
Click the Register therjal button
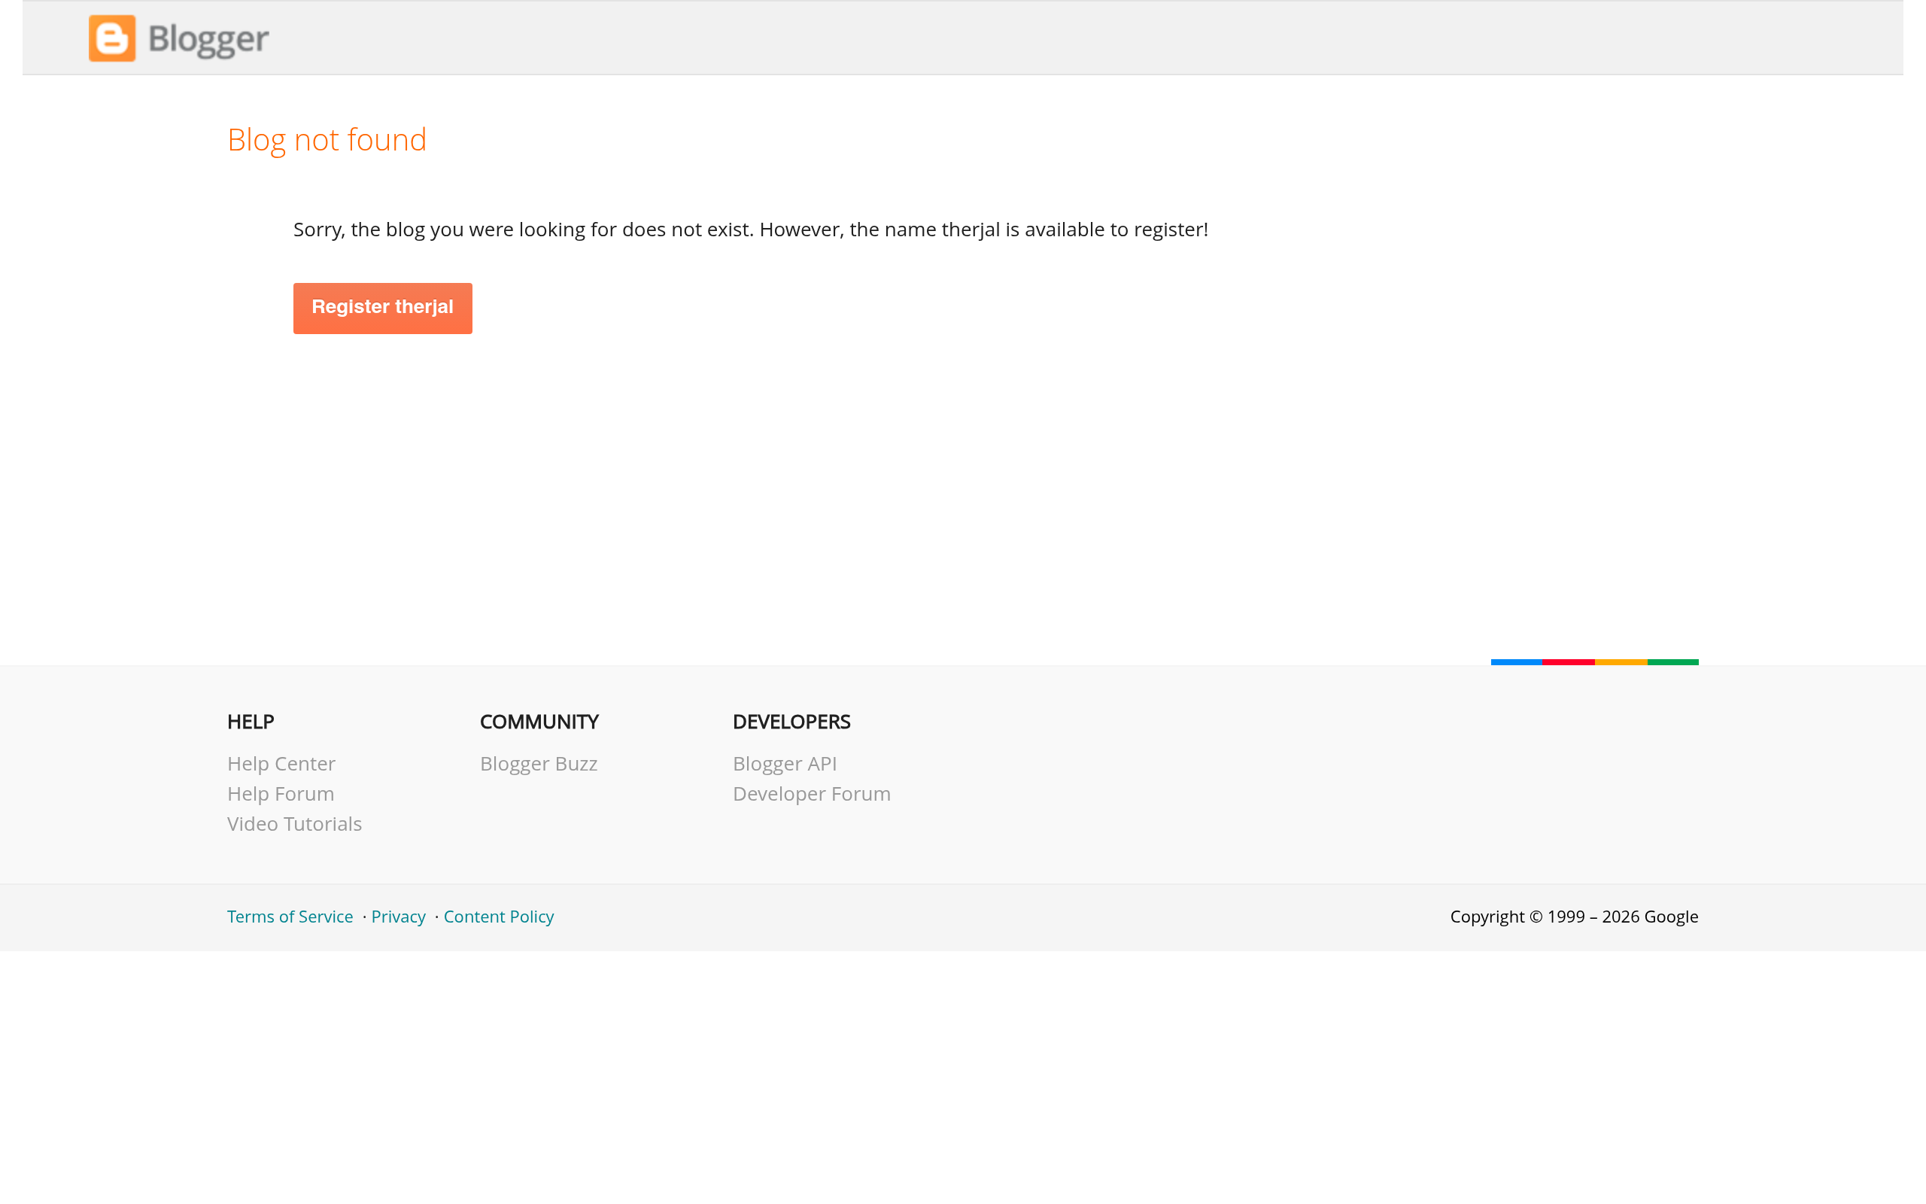coord(383,309)
